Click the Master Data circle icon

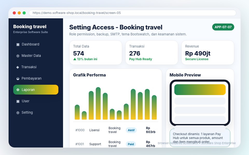coord(18,56)
